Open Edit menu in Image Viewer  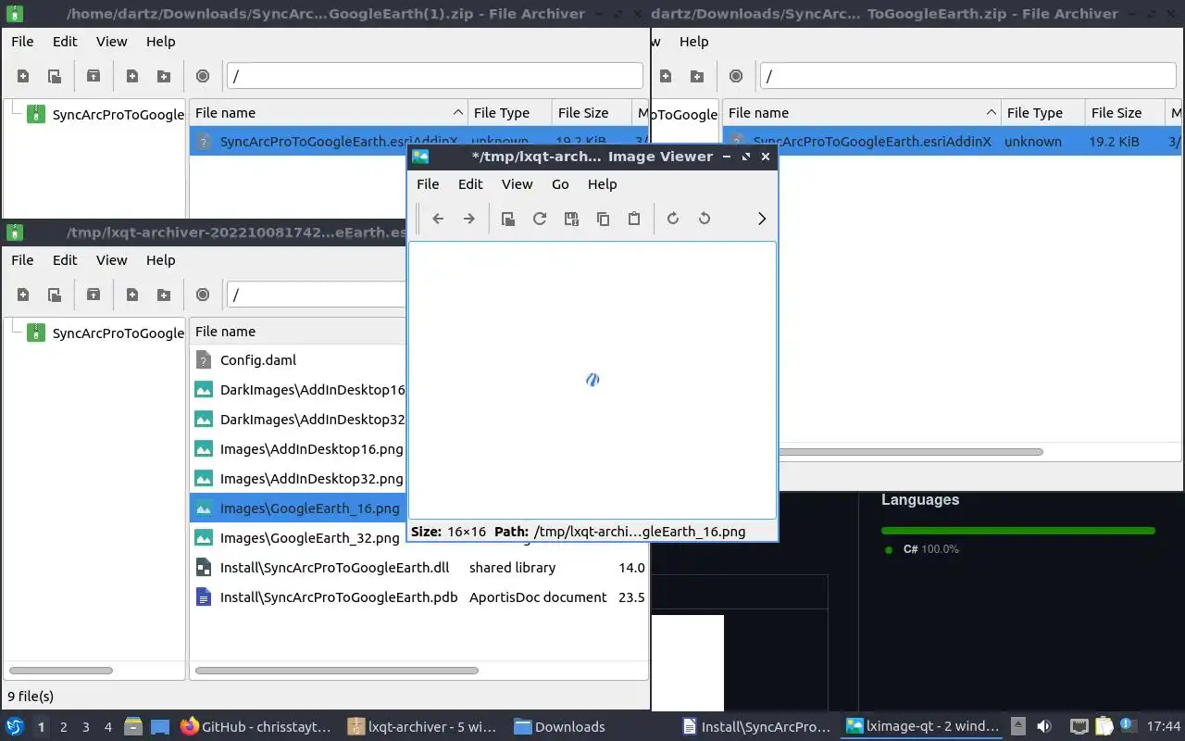pyautogui.click(x=470, y=184)
